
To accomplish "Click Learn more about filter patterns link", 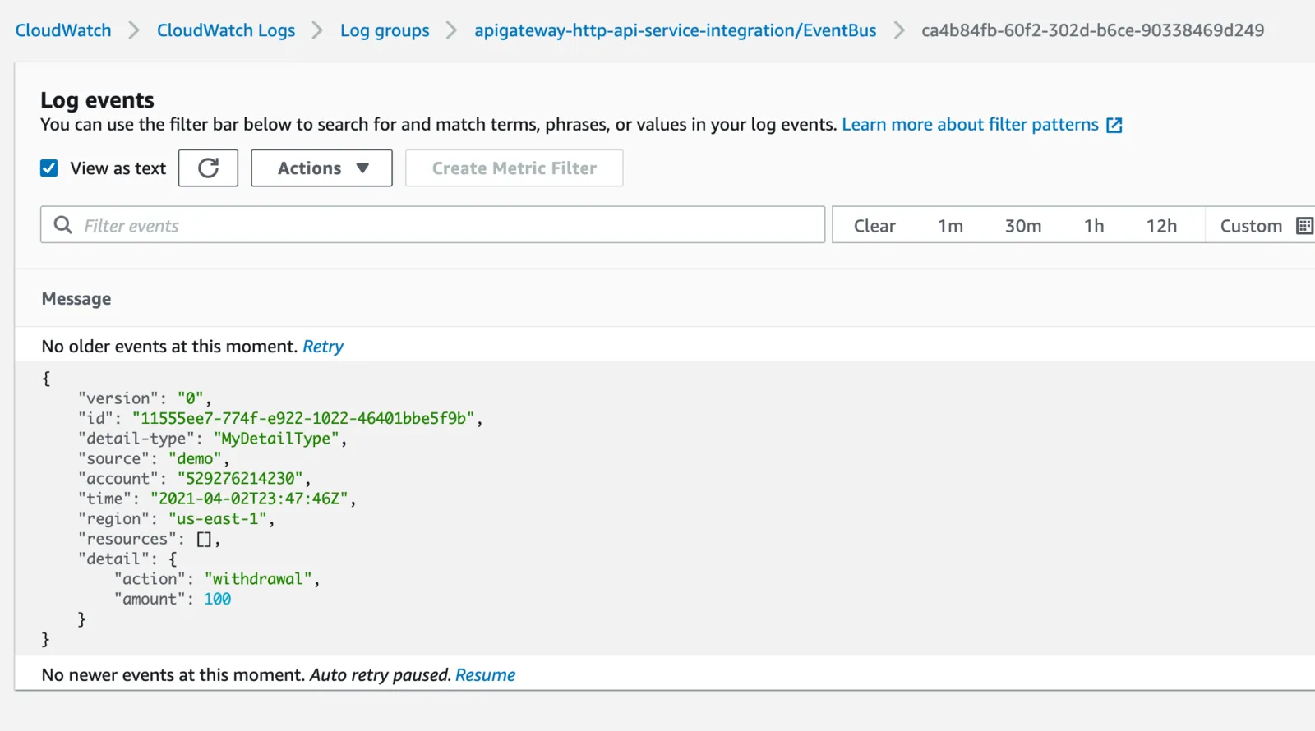I will click(x=970, y=125).
